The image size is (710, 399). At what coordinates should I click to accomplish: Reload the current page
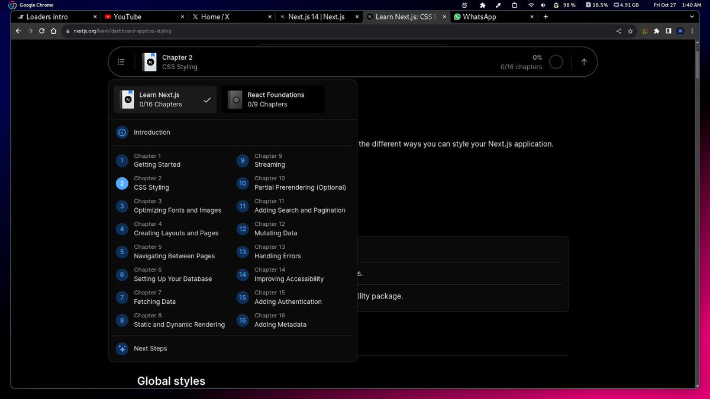coord(42,31)
